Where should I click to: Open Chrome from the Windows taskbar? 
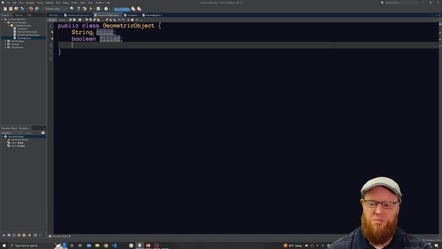(x=106, y=246)
